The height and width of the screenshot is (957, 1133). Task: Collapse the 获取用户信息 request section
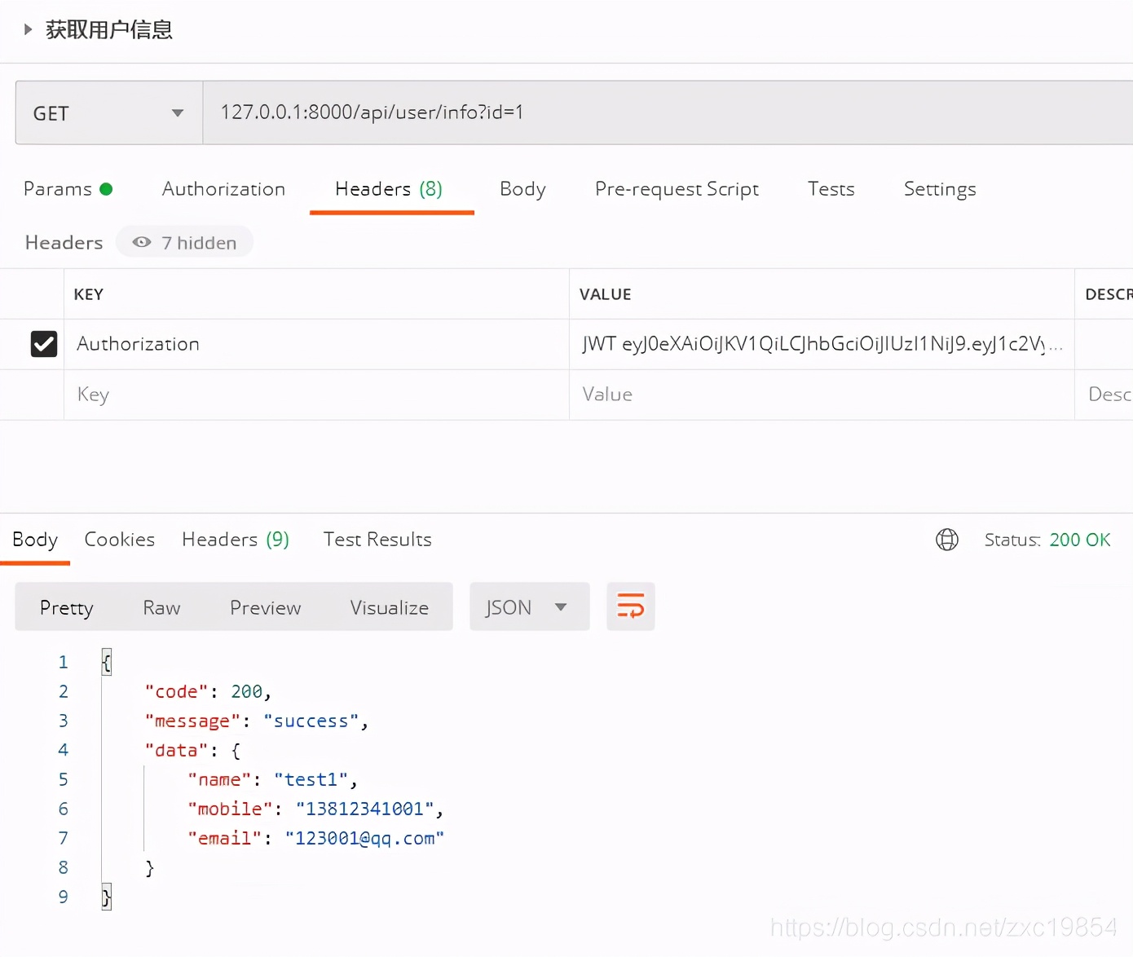27,29
